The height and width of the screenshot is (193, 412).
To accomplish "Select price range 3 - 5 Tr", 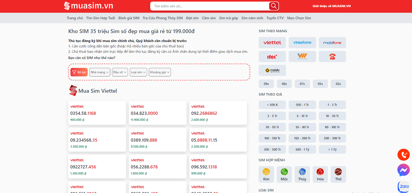I will pos(272,116).
